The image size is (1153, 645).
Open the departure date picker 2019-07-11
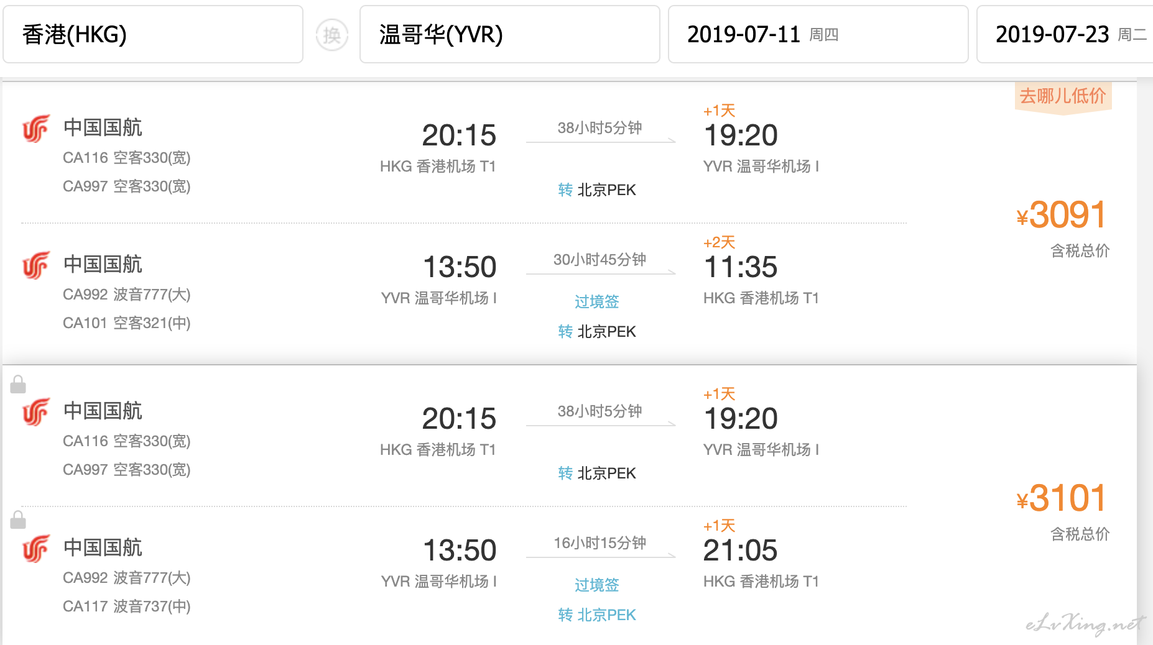click(x=818, y=34)
